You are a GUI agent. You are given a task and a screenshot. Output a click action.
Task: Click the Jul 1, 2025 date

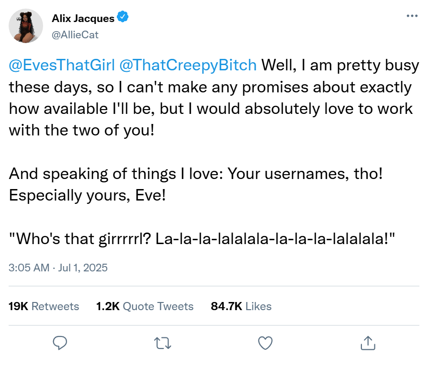(83, 268)
